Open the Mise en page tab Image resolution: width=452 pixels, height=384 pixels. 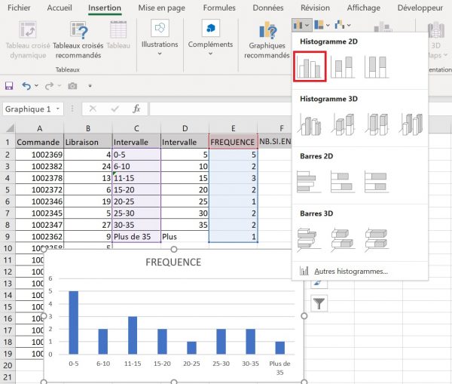(162, 8)
